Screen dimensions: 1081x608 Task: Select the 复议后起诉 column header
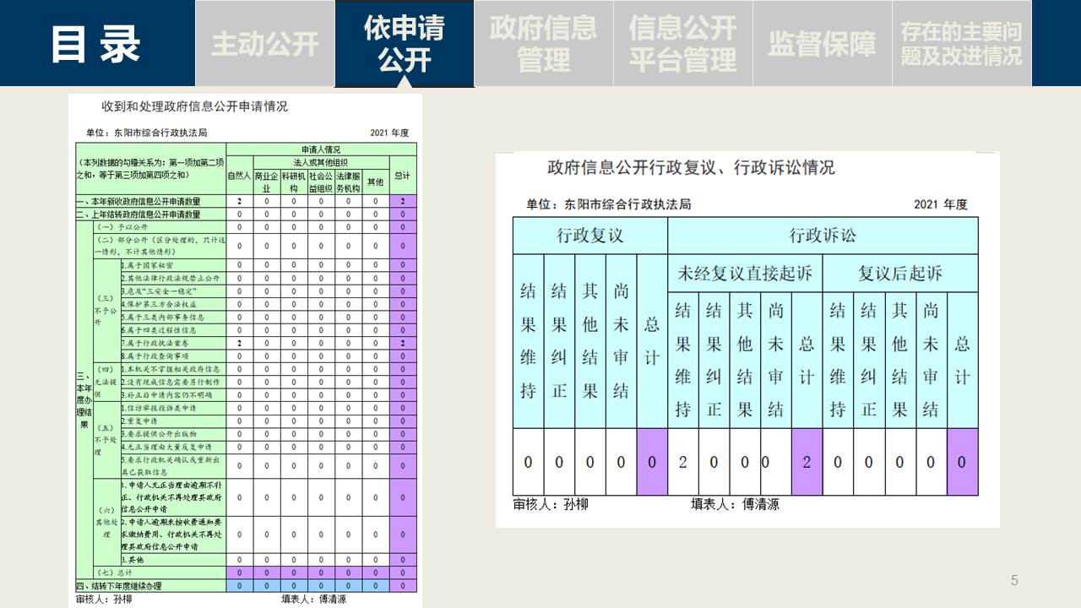pyautogui.click(x=899, y=274)
